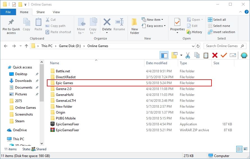Viewport: 250px width, 159px height.
Task: Click Copy path in ribbon
Action: (x=55, y=26)
